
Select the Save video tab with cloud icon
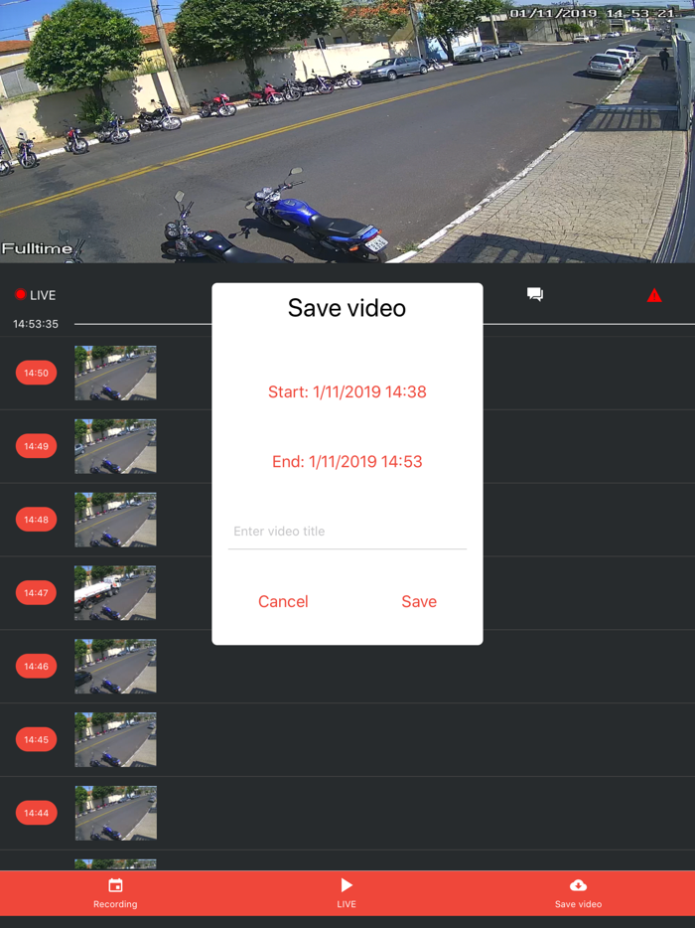[578, 893]
